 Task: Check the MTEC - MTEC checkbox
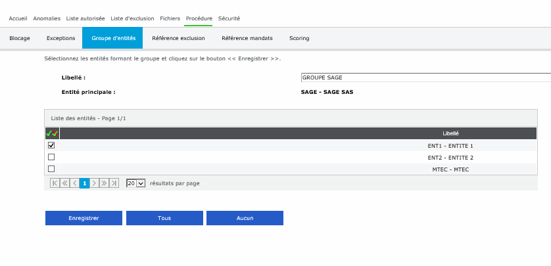pos(51,169)
